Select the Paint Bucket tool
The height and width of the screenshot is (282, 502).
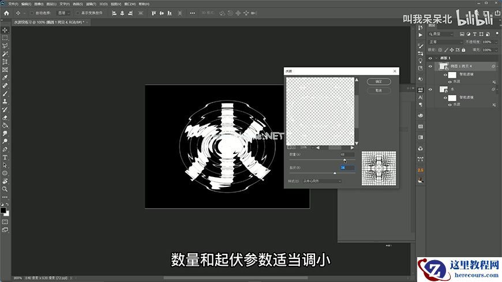pos(5,126)
